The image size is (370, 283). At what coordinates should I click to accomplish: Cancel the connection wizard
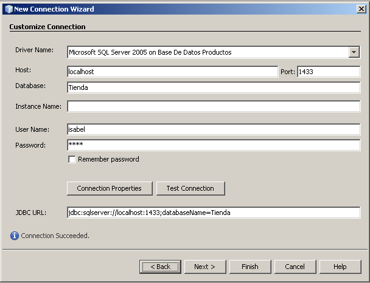pos(295,267)
